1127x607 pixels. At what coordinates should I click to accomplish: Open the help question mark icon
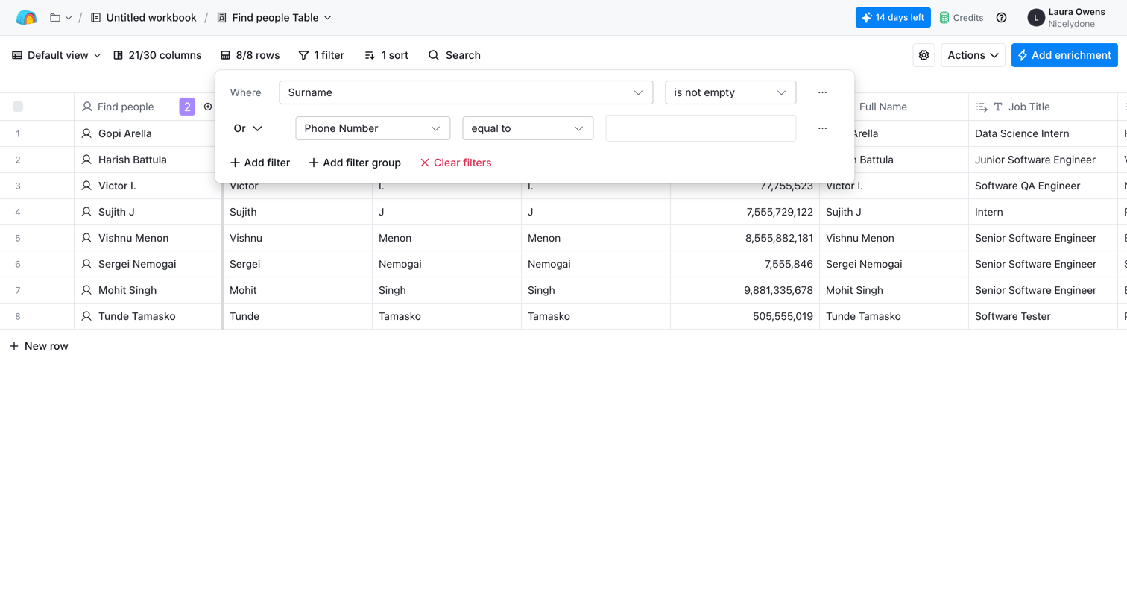(x=1001, y=17)
